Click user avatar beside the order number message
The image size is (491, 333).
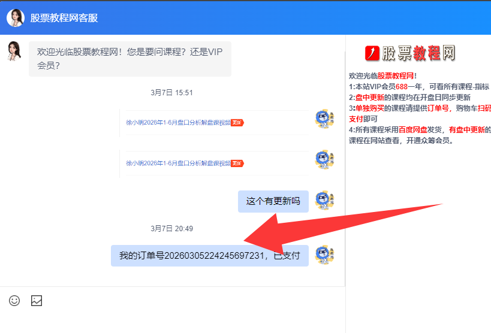[324, 255]
